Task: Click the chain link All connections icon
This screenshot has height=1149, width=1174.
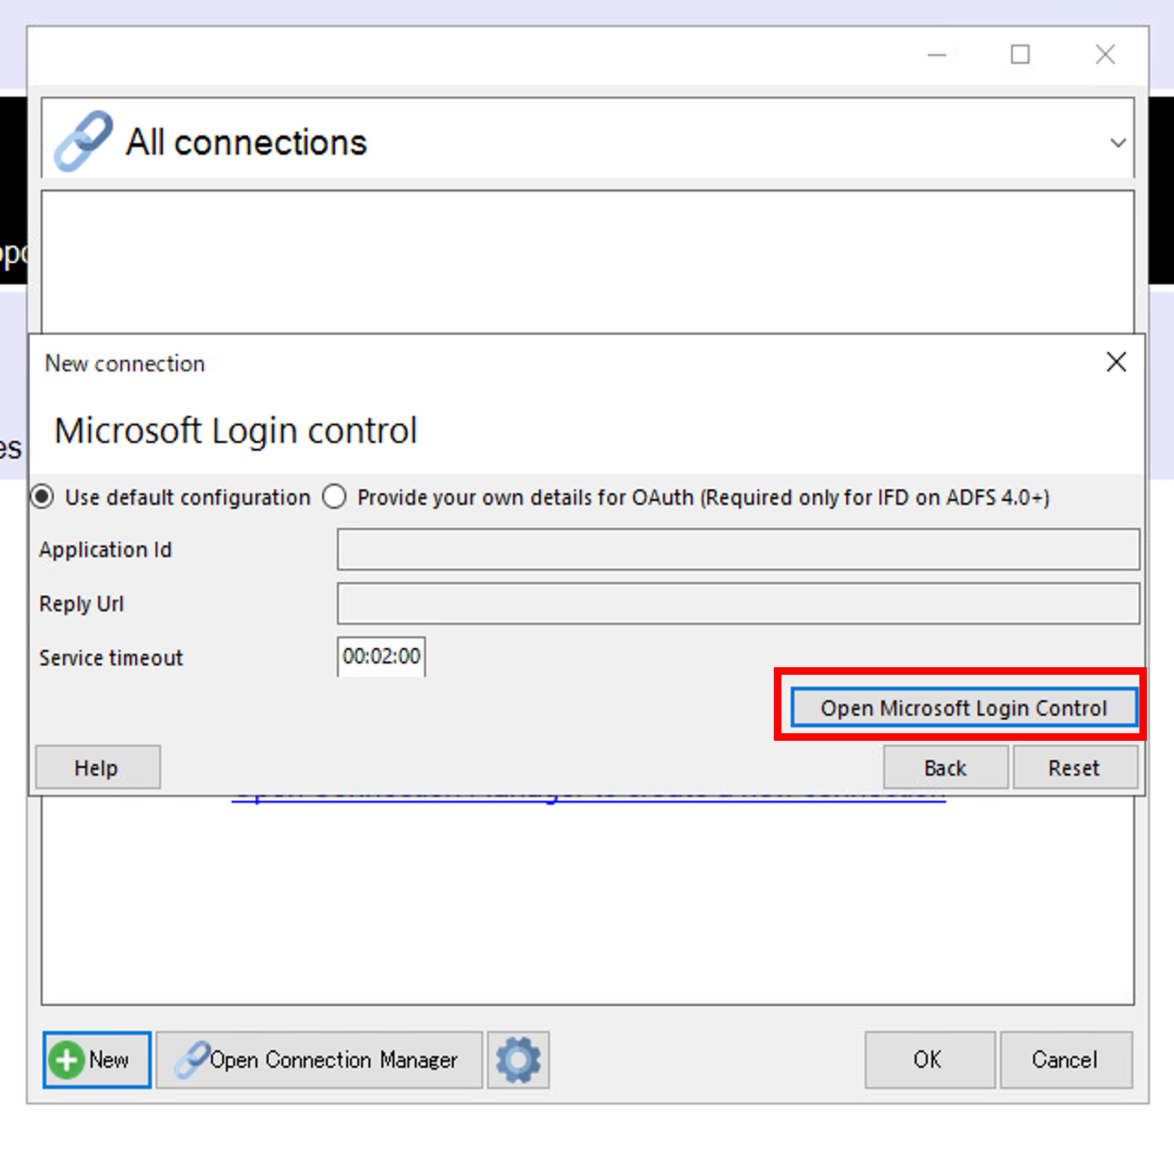Action: pyautogui.click(x=83, y=141)
